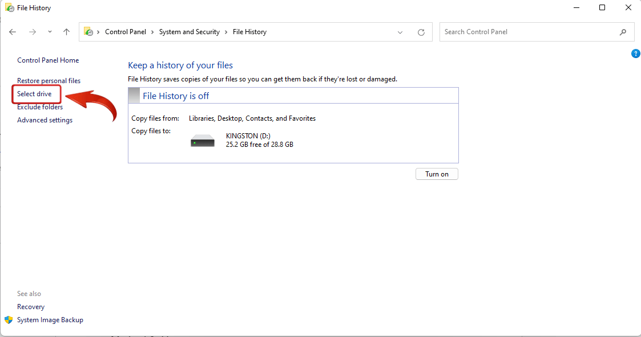Click the System Image Backup shield icon

pos(7,320)
